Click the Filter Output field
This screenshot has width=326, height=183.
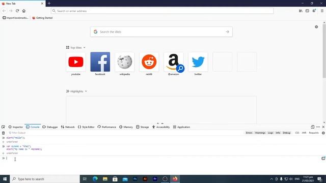click(x=125, y=133)
